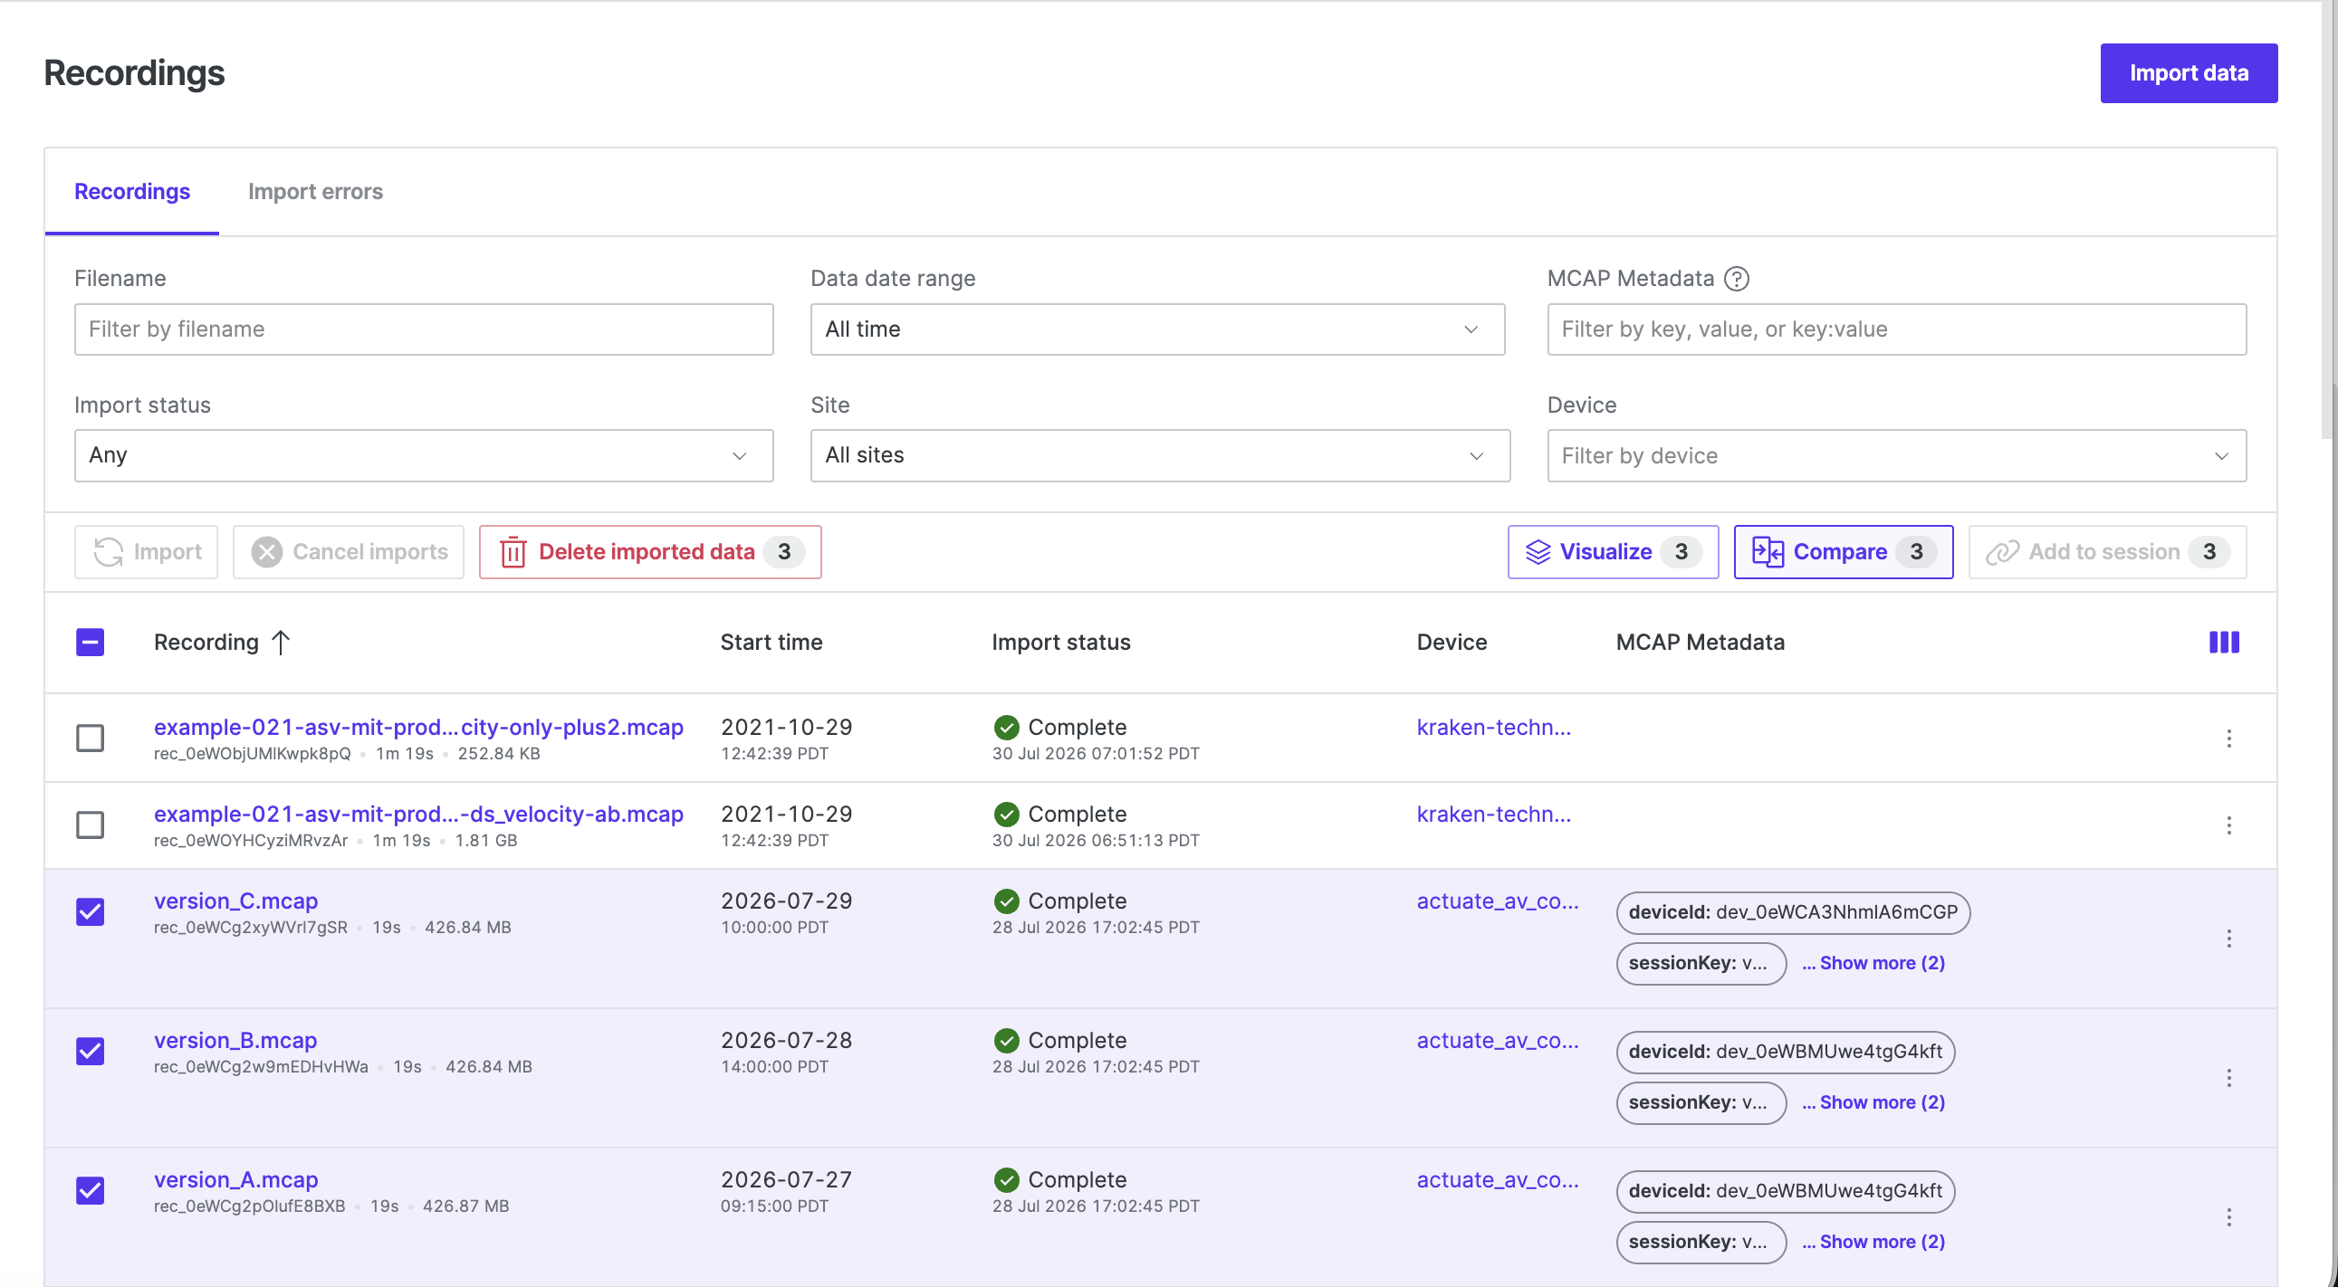
Task: Open the version_A.mcap recording link
Action: (236, 1180)
